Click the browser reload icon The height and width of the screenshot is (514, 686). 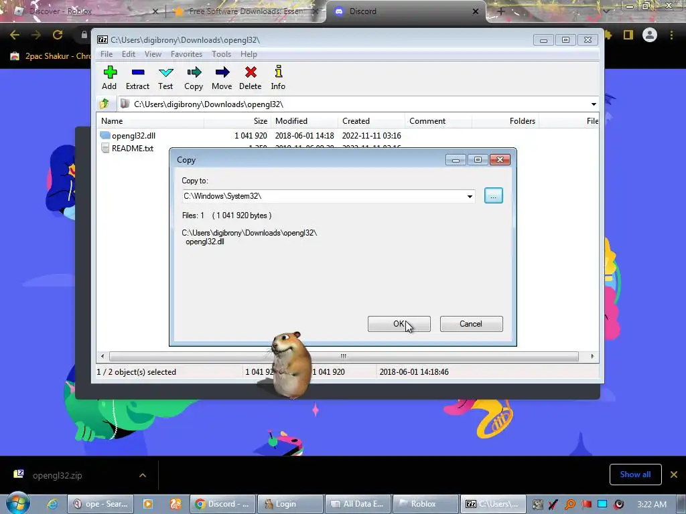point(58,35)
